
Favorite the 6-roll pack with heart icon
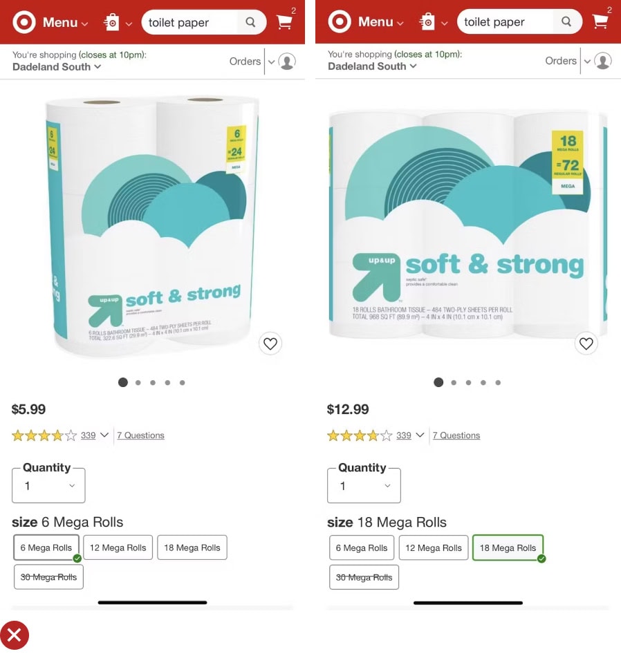270,344
